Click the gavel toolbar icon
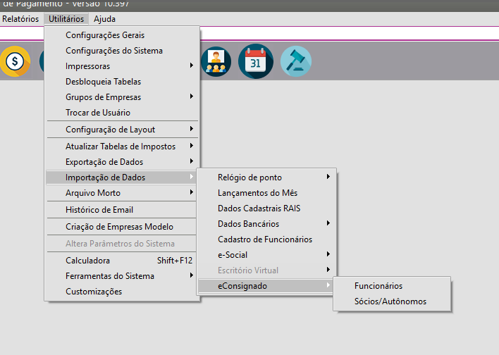Image resolution: width=499 pixels, height=355 pixels. [295, 61]
